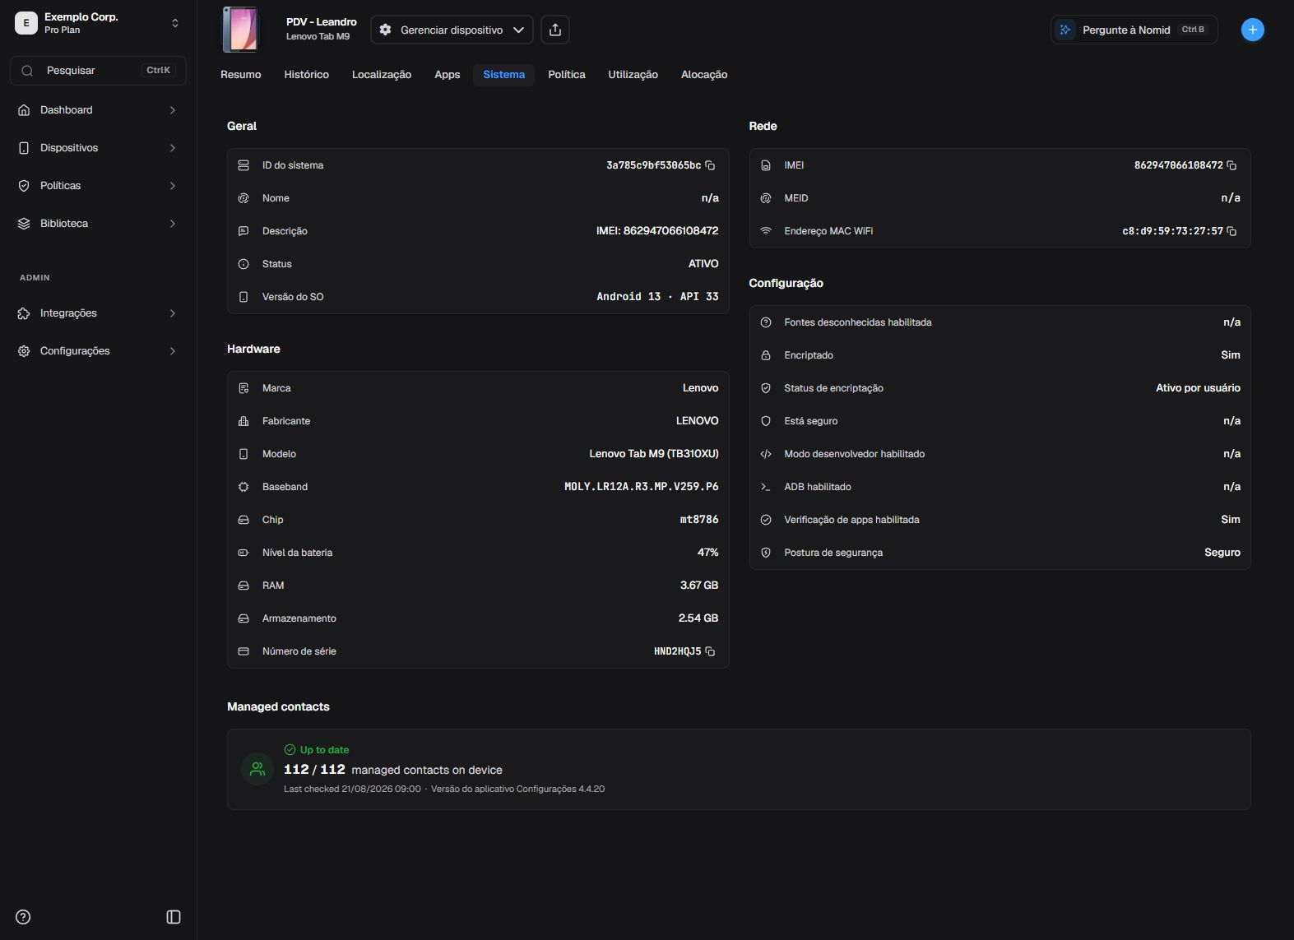The image size is (1294, 940).
Task: Click the managed contacts people icon
Action: [x=257, y=769]
